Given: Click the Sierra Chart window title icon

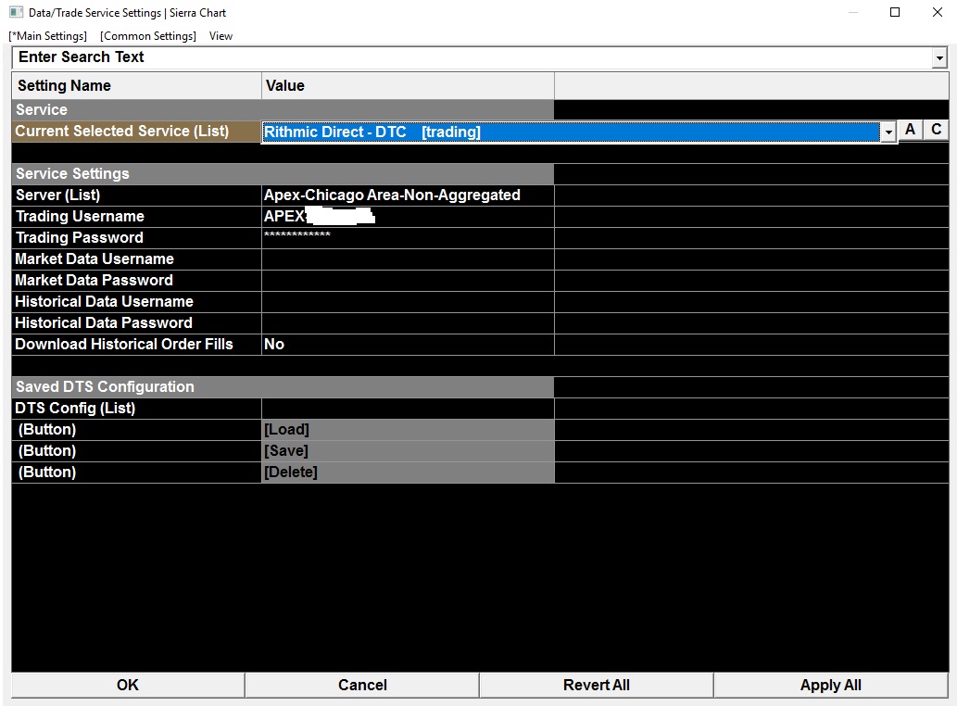Looking at the screenshot, I should pos(16,12).
